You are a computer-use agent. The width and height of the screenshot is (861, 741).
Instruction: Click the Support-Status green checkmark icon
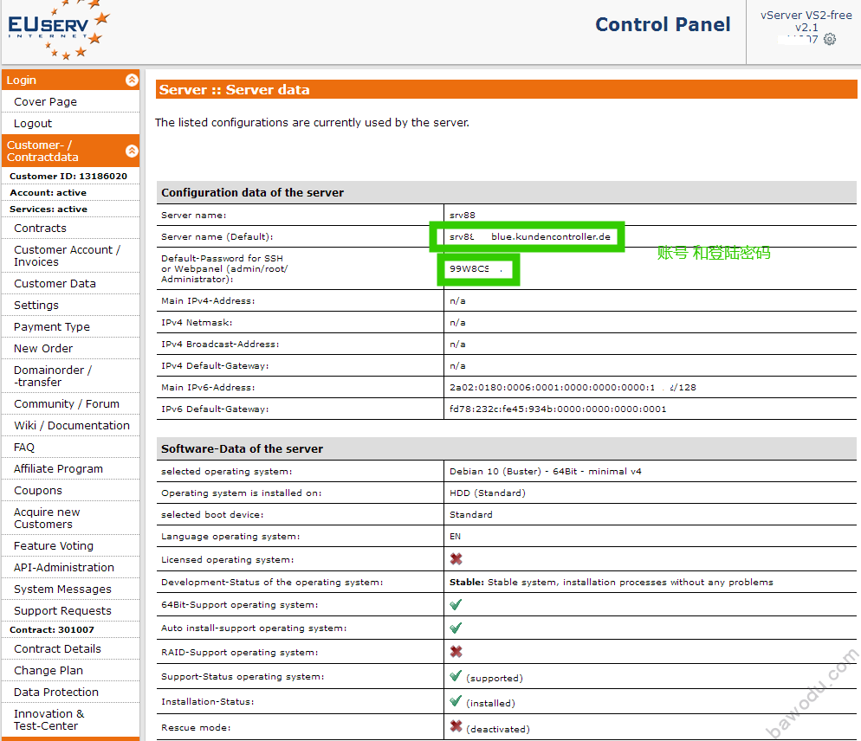pyautogui.click(x=456, y=676)
